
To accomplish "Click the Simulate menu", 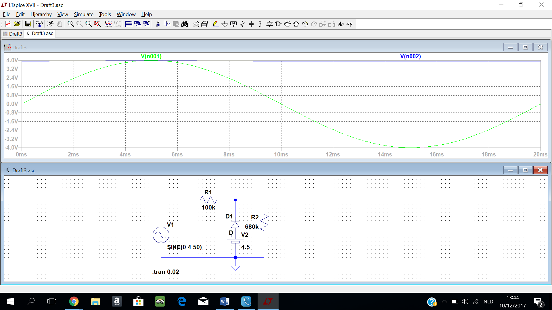I will 83,14.
